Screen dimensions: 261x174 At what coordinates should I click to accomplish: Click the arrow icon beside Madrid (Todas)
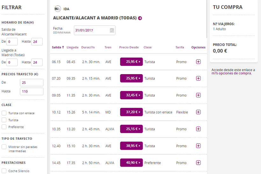[x=140, y=18]
